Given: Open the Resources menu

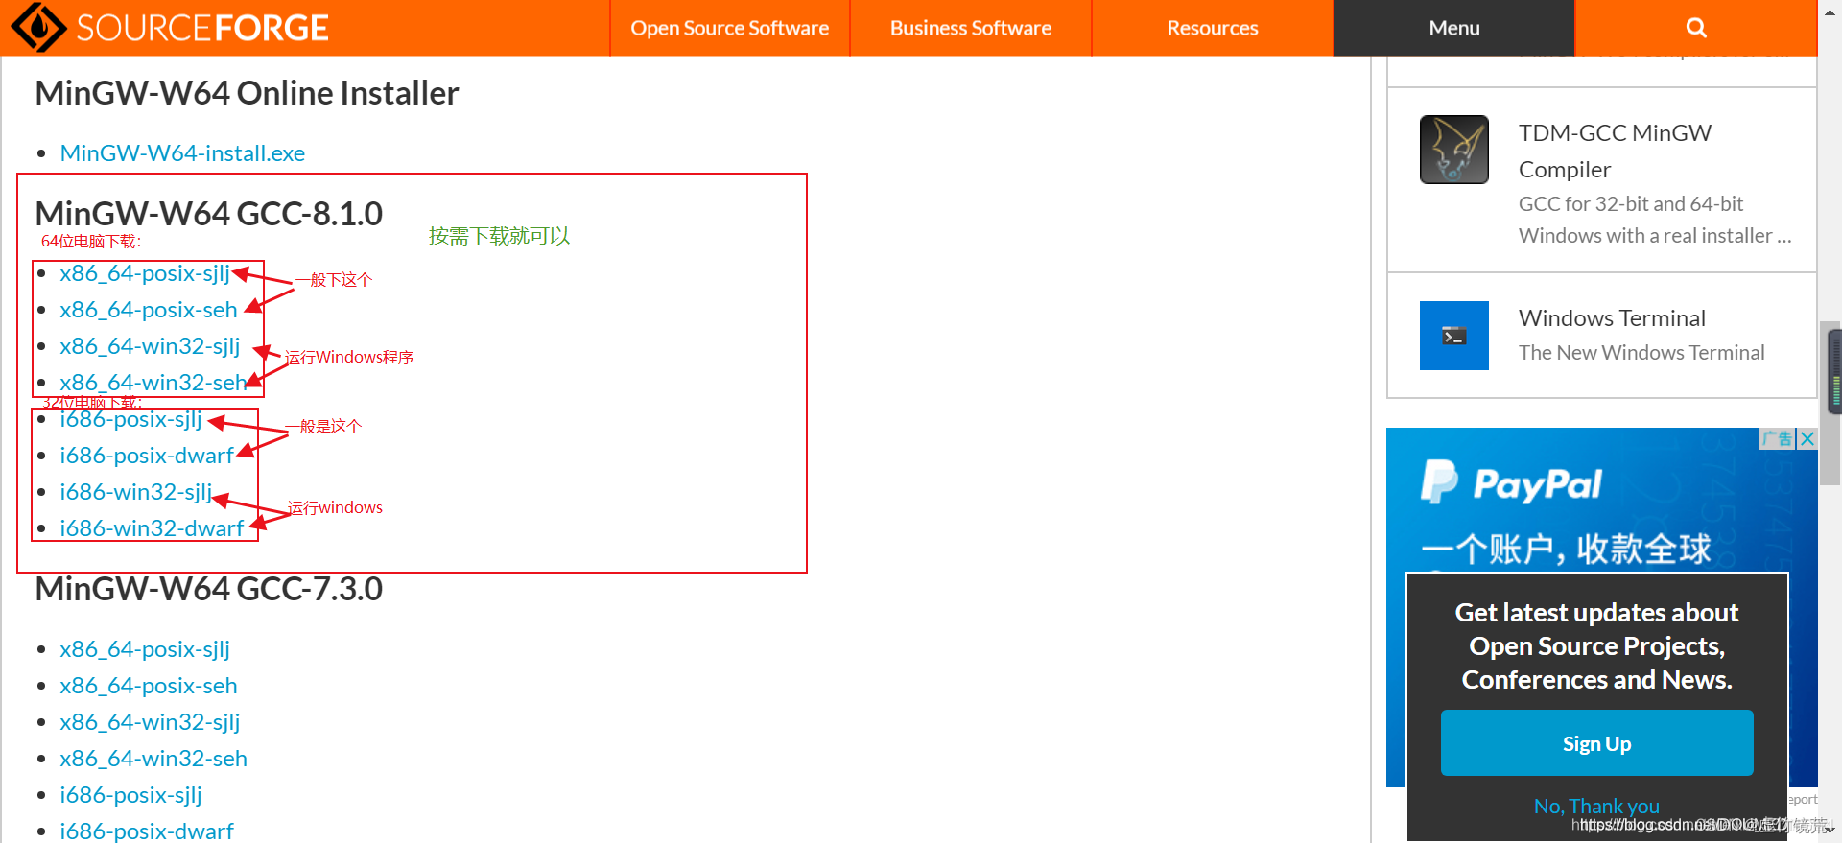Looking at the screenshot, I should tap(1213, 28).
